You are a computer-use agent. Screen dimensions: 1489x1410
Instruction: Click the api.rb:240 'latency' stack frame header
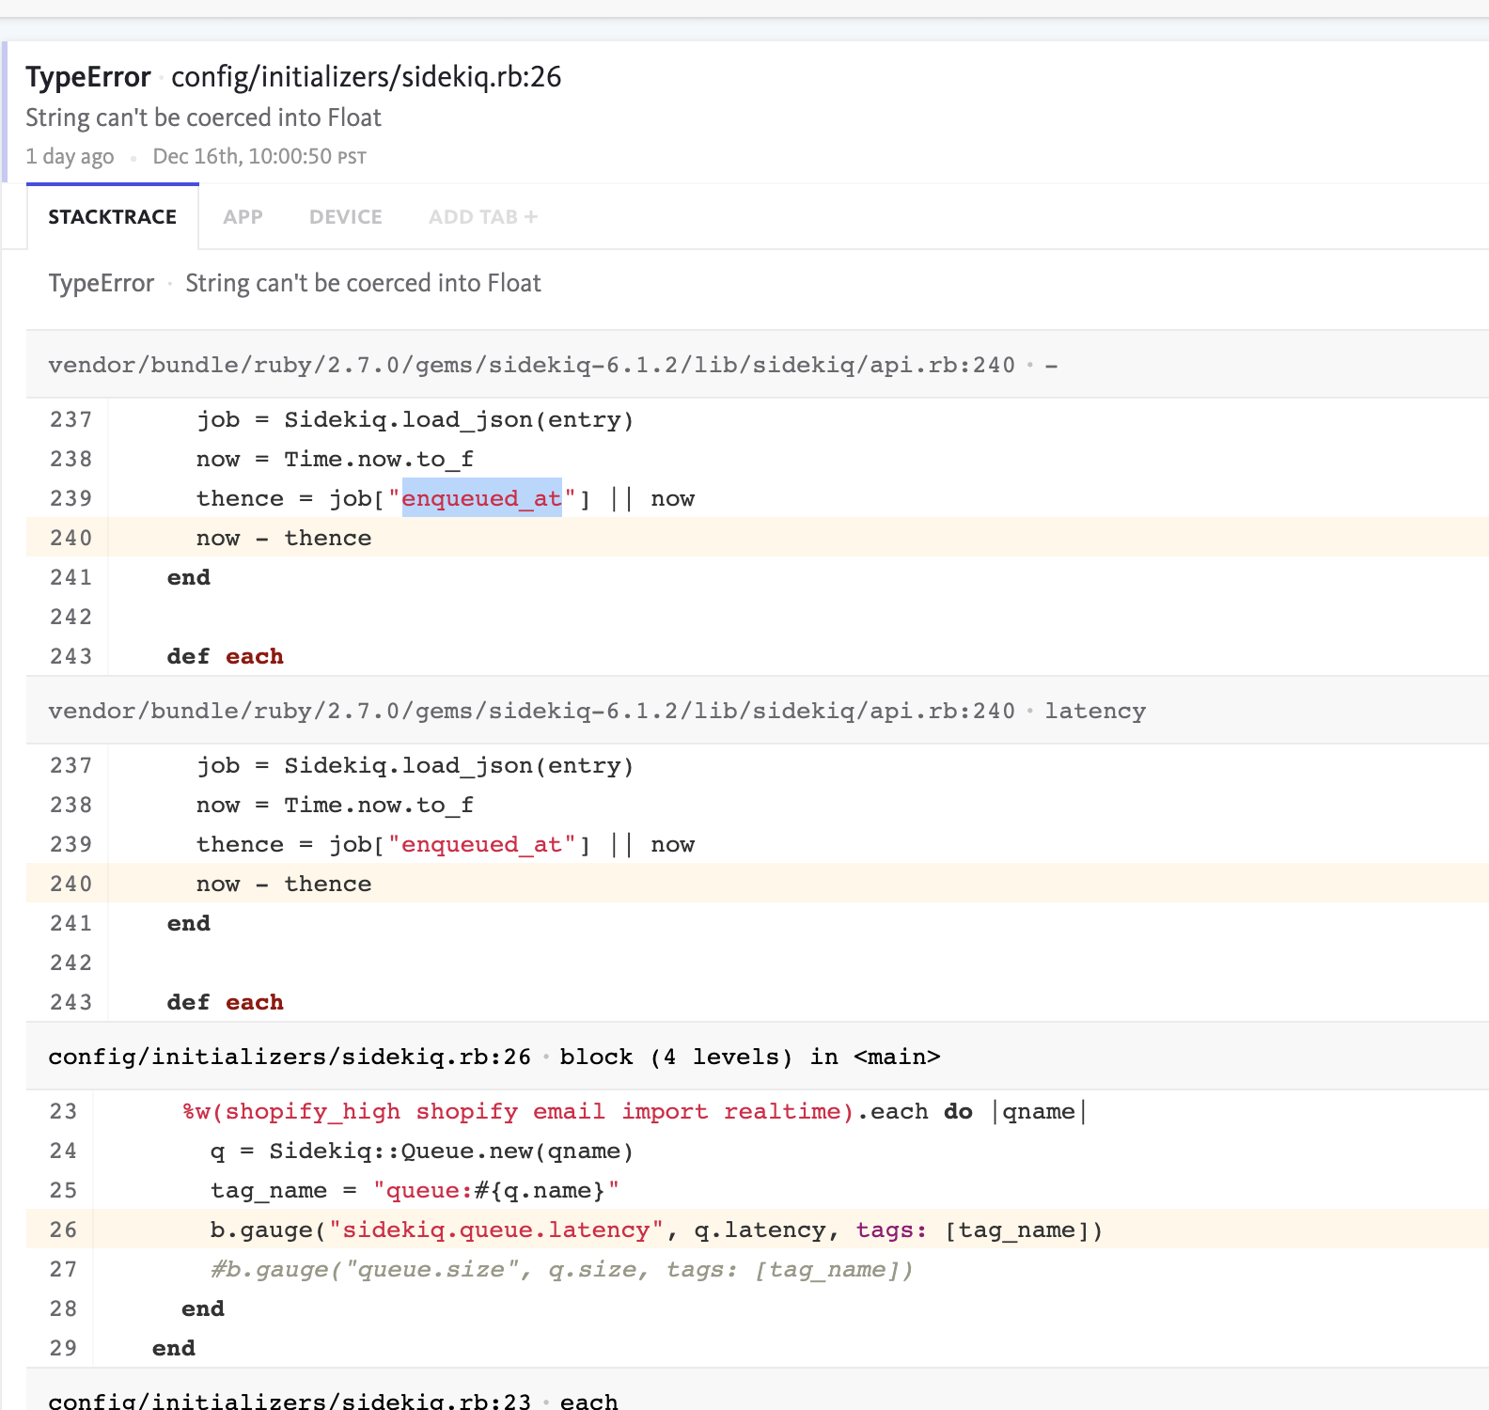pos(758,711)
